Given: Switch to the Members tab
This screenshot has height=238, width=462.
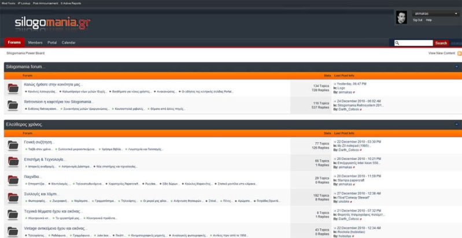Looking at the screenshot, I should [35, 43].
